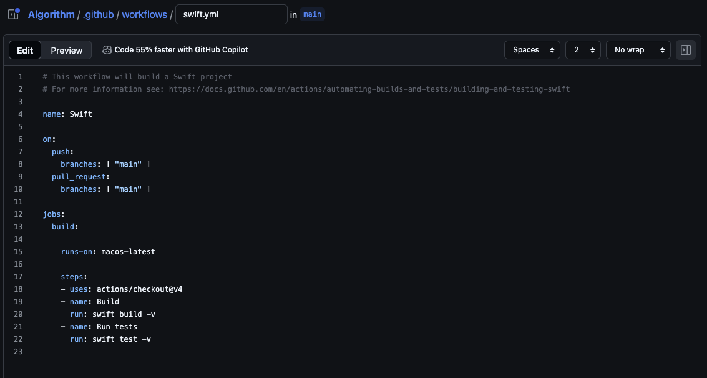Click 'run: swift build -v' line

tap(112, 314)
